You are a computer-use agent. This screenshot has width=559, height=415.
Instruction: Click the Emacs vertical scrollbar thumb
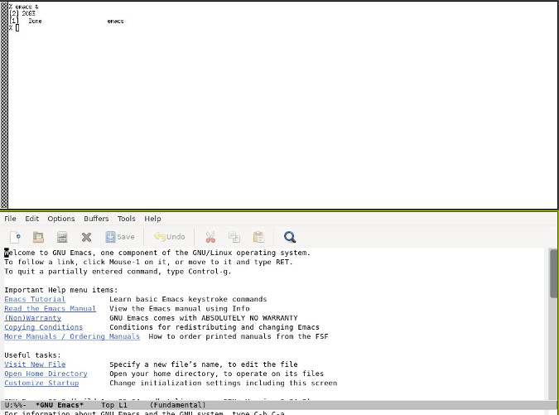pyautogui.click(x=553, y=273)
